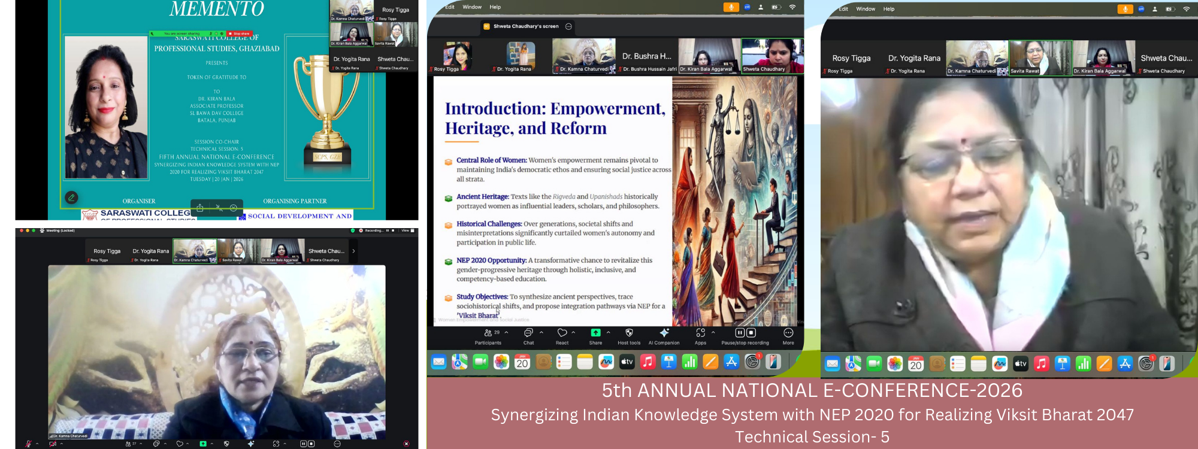The image size is (1198, 449).
Task: Open Help menu above Shweta Chaudhary's screen tab
Action: [495, 7]
